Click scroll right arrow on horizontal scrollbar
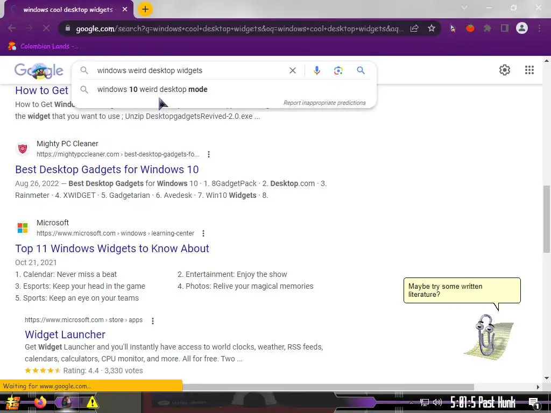 [538, 387]
